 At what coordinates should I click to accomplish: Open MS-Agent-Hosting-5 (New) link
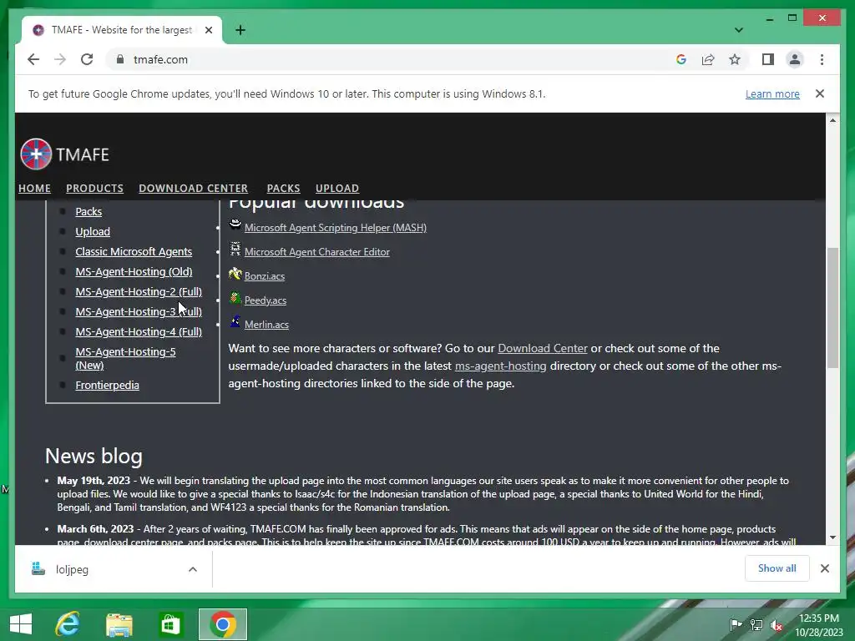click(125, 358)
